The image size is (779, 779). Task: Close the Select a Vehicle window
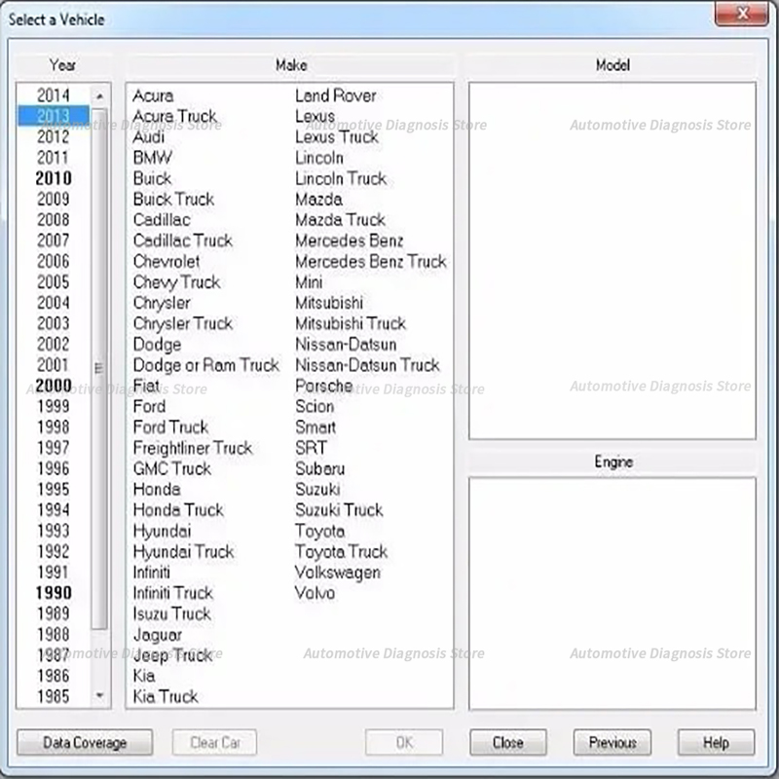742,14
